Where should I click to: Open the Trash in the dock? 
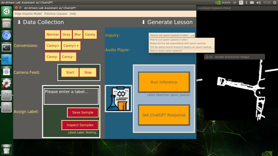(x=6, y=149)
